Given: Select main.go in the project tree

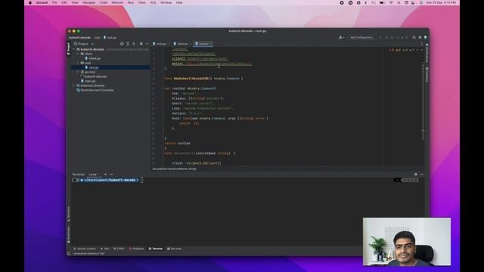Looking at the screenshot, I should click(x=88, y=81).
